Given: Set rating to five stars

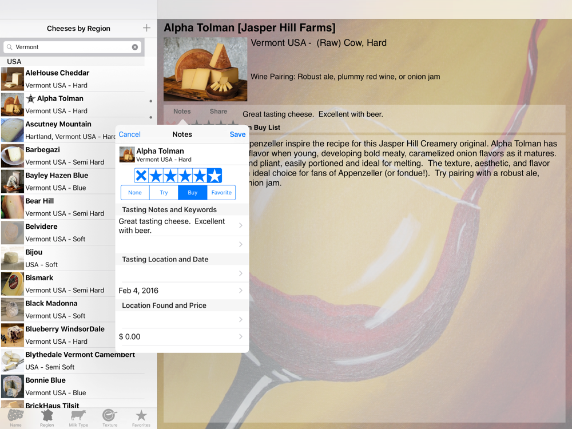Looking at the screenshot, I should coord(214,176).
